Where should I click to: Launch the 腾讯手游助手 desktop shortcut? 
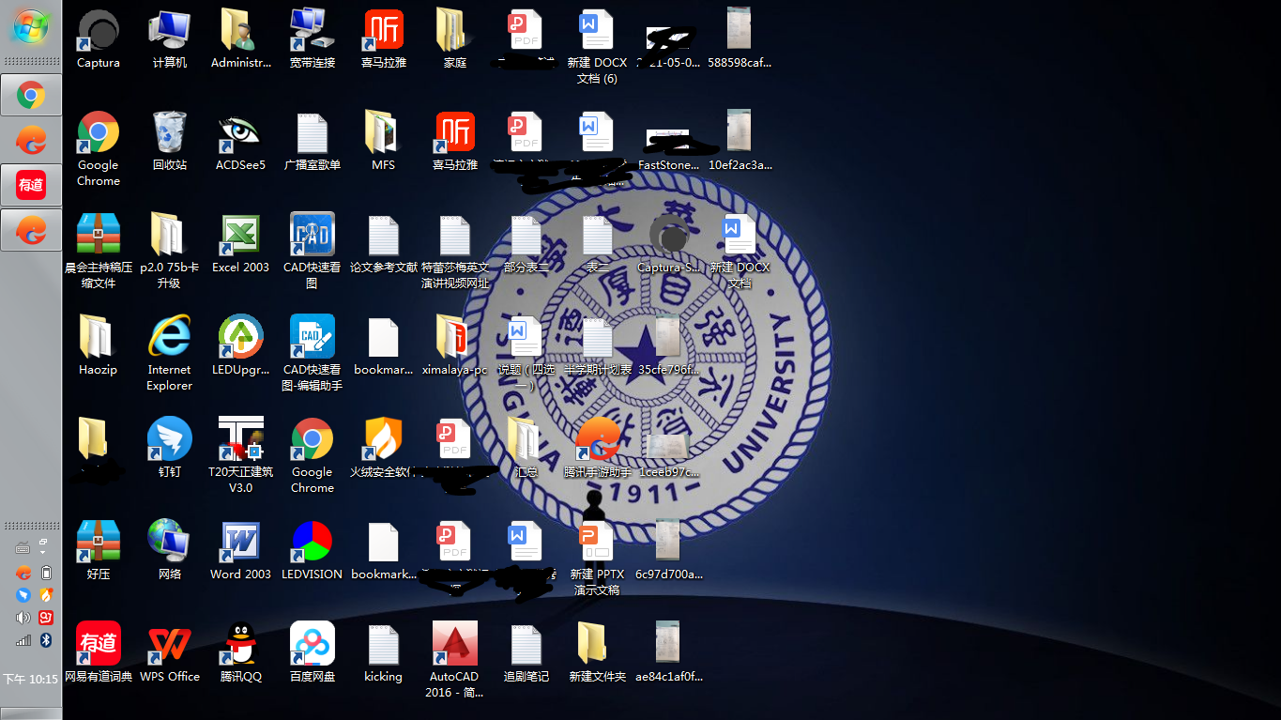pos(597,449)
